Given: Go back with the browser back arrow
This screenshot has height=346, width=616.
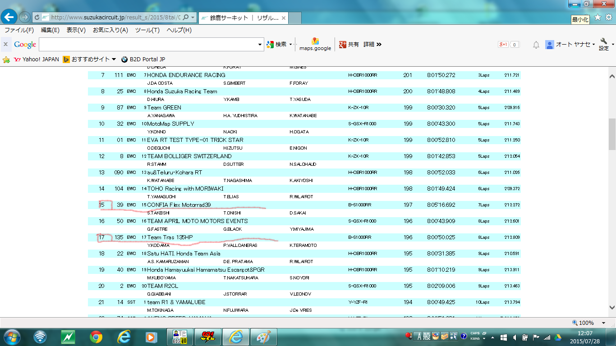Looking at the screenshot, I should click(9, 18).
